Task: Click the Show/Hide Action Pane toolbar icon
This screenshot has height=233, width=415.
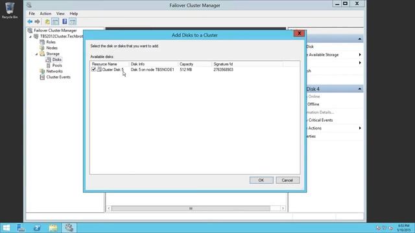Action: pos(73,21)
